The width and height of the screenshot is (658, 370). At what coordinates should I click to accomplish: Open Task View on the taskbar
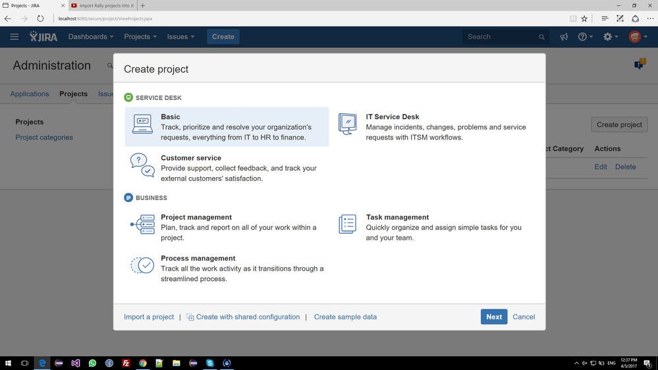(25, 363)
